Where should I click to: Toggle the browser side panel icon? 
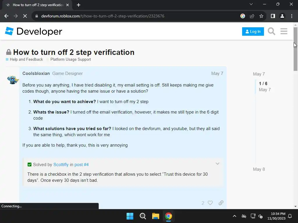tap(273, 16)
